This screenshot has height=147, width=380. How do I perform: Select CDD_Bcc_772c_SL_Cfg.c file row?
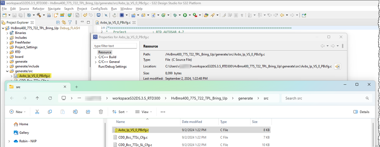pos(192,145)
